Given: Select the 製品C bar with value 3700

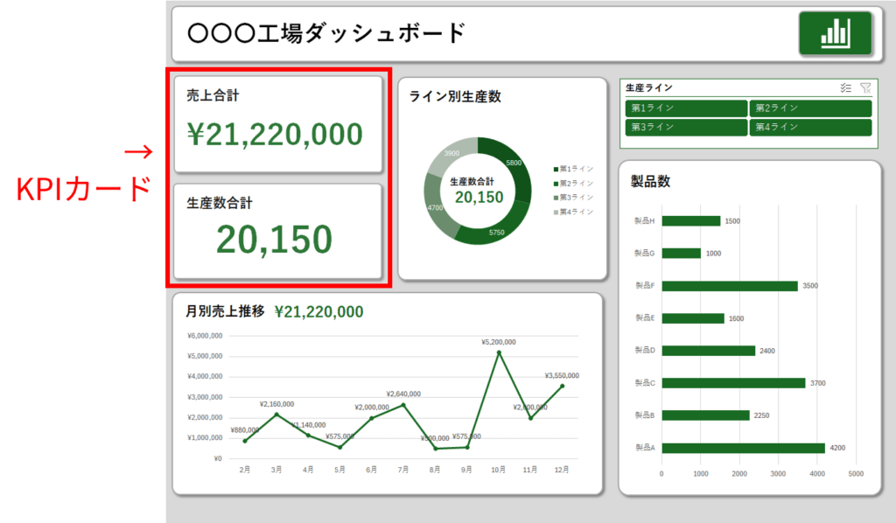Looking at the screenshot, I should pos(734,383).
